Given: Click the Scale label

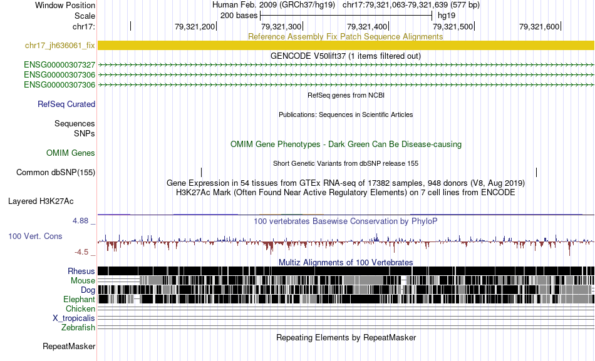Looking at the screenshot, I should [x=85, y=16].
